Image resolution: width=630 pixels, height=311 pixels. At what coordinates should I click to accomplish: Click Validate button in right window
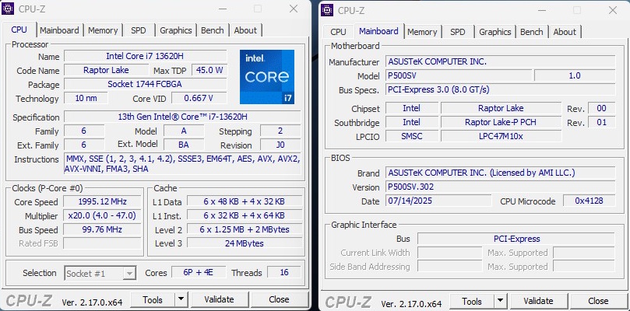(538, 301)
